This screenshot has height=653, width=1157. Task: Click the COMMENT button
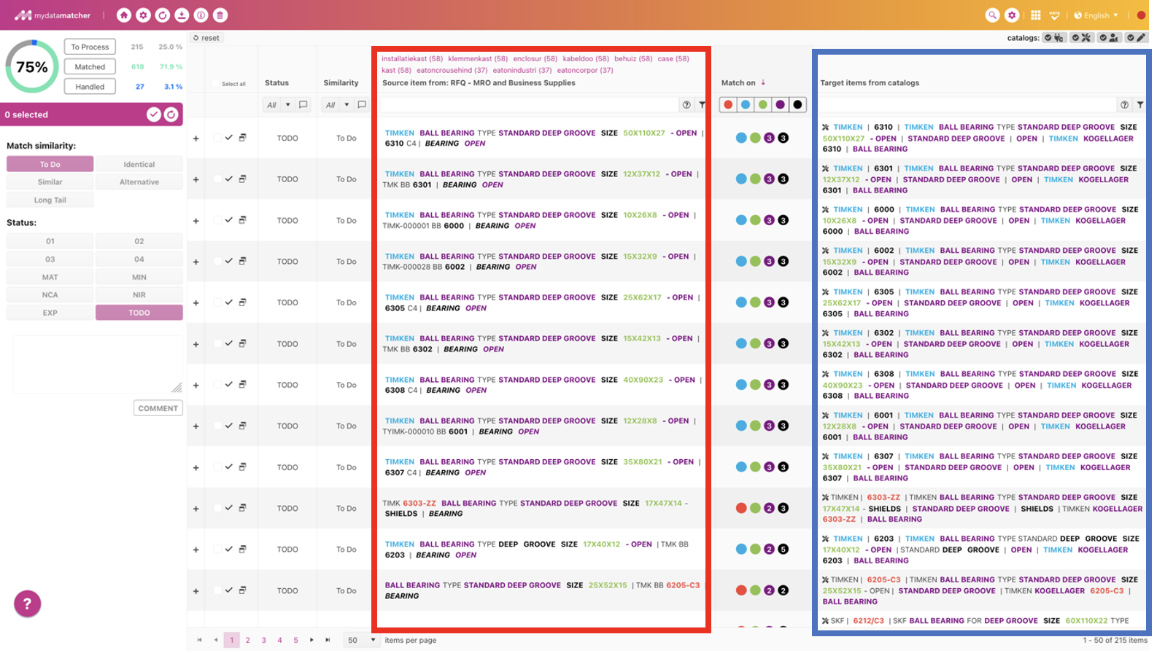click(x=158, y=408)
